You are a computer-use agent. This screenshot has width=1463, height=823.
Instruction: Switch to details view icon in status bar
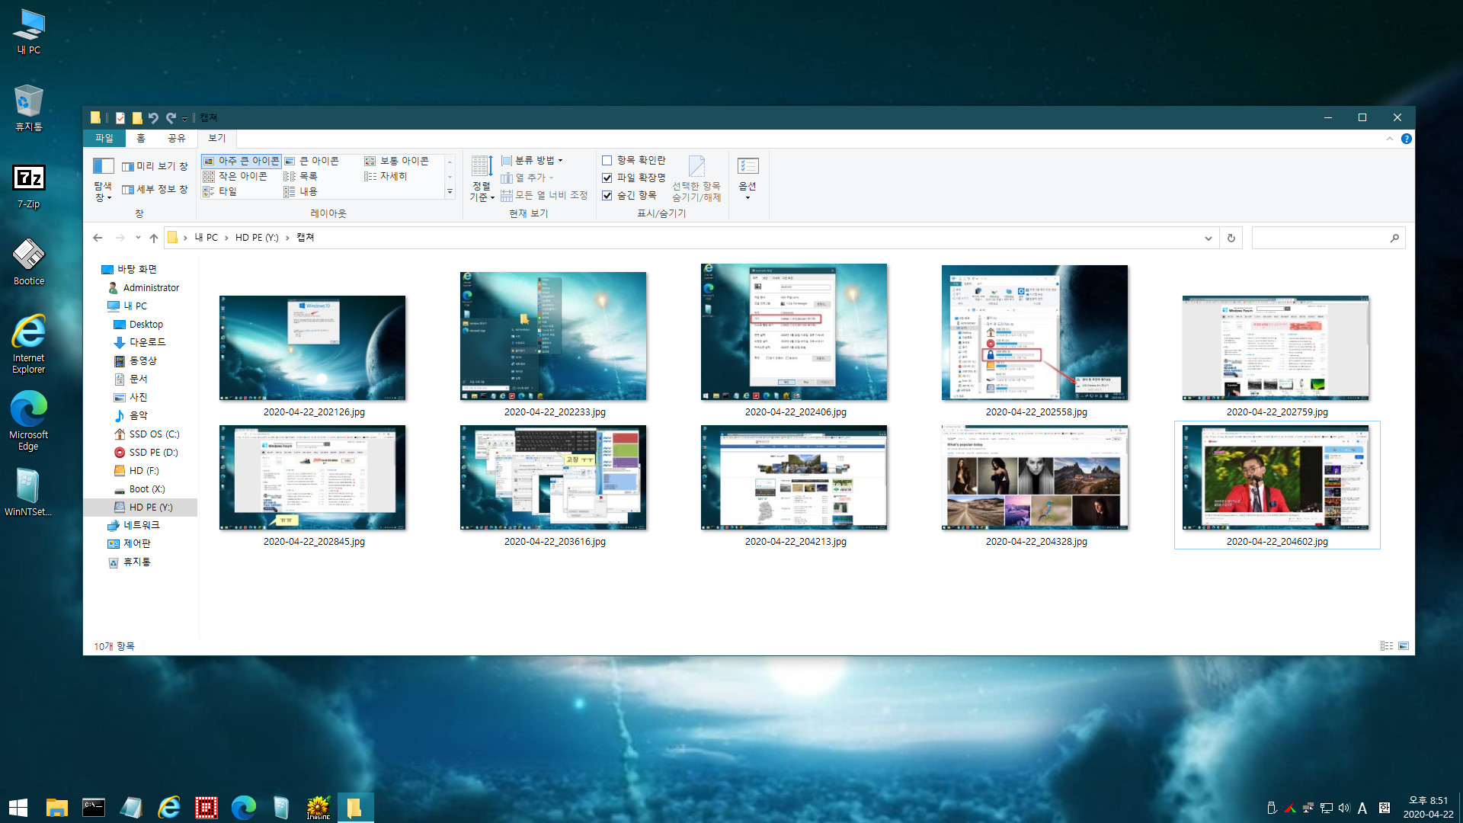coord(1387,645)
